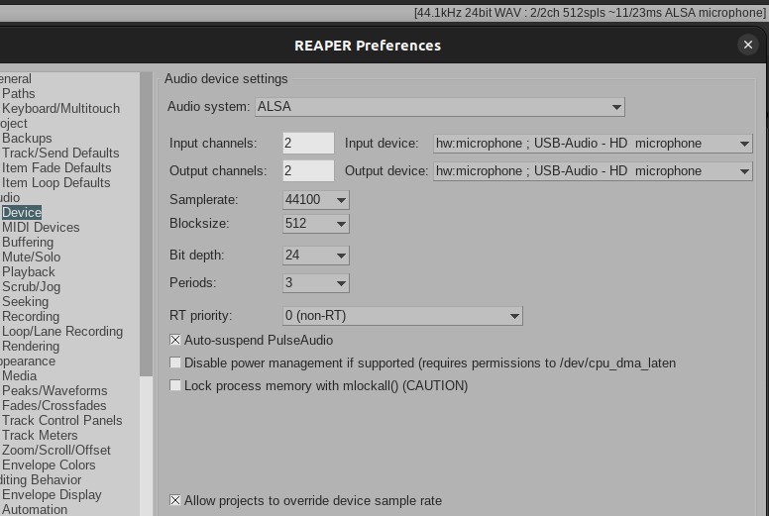Select Track Control Panels page
Viewport: 769px width, 516px height.
pyautogui.click(x=61, y=421)
